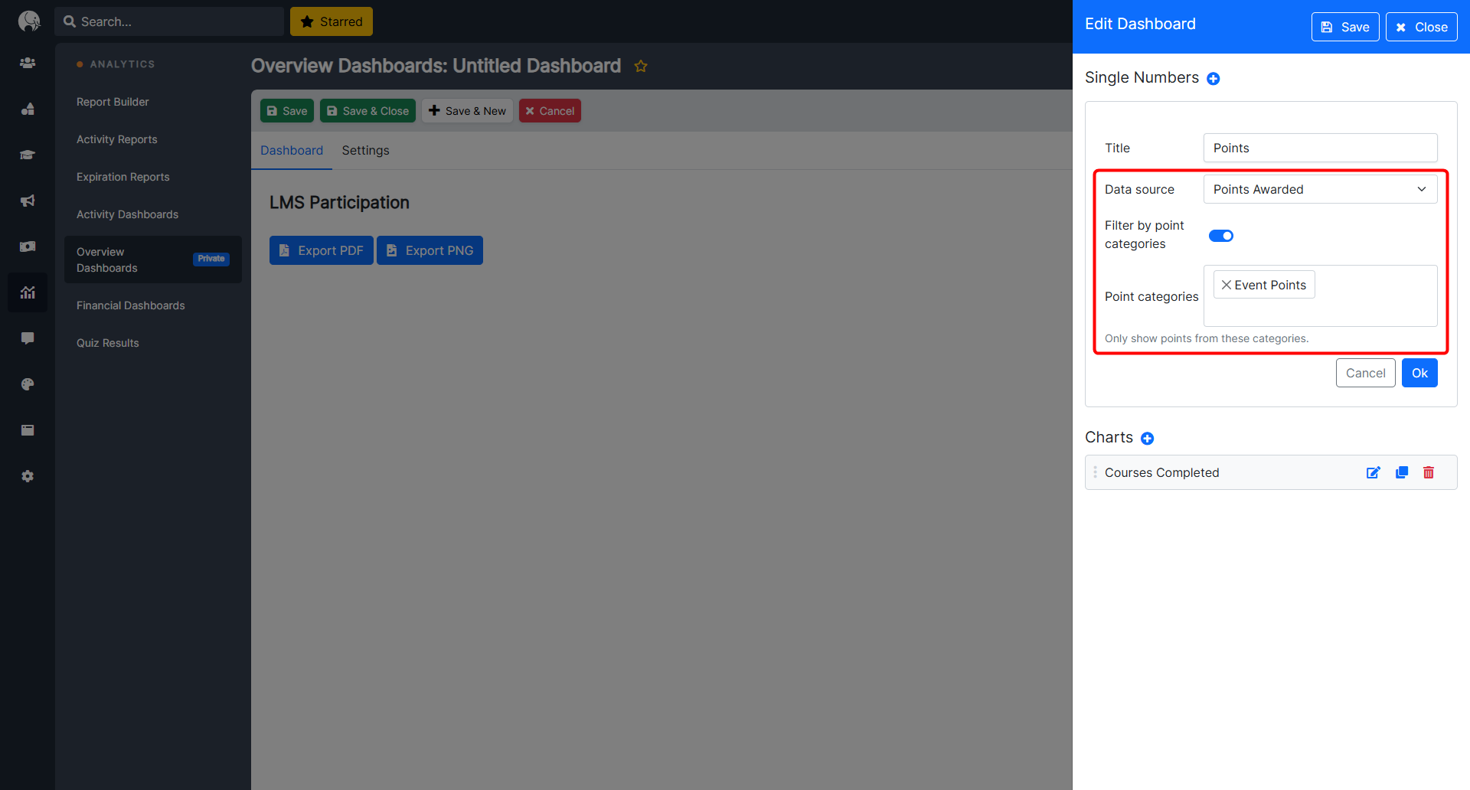Switch to the Settings tab
The image size is (1470, 790).
click(365, 151)
